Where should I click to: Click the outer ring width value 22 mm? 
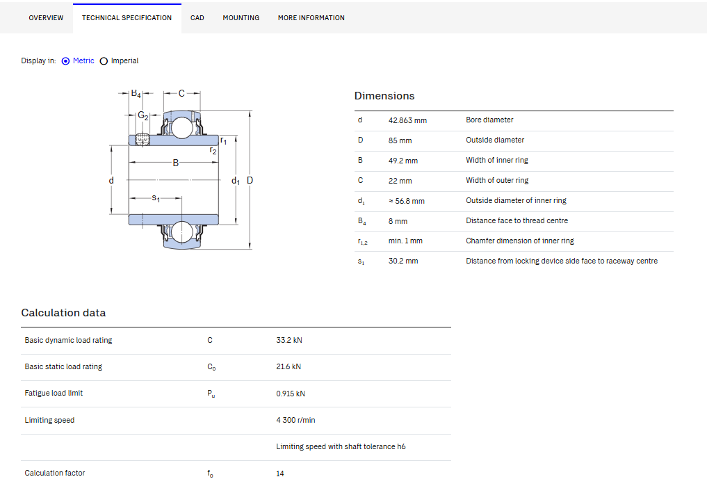pyautogui.click(x=400, y=181)
